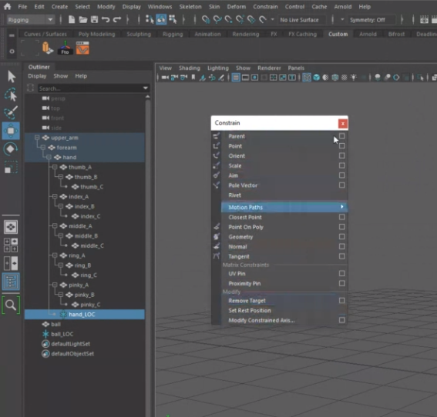Create a new scene file icon
The image size is (437, 417).
[72, 19]
